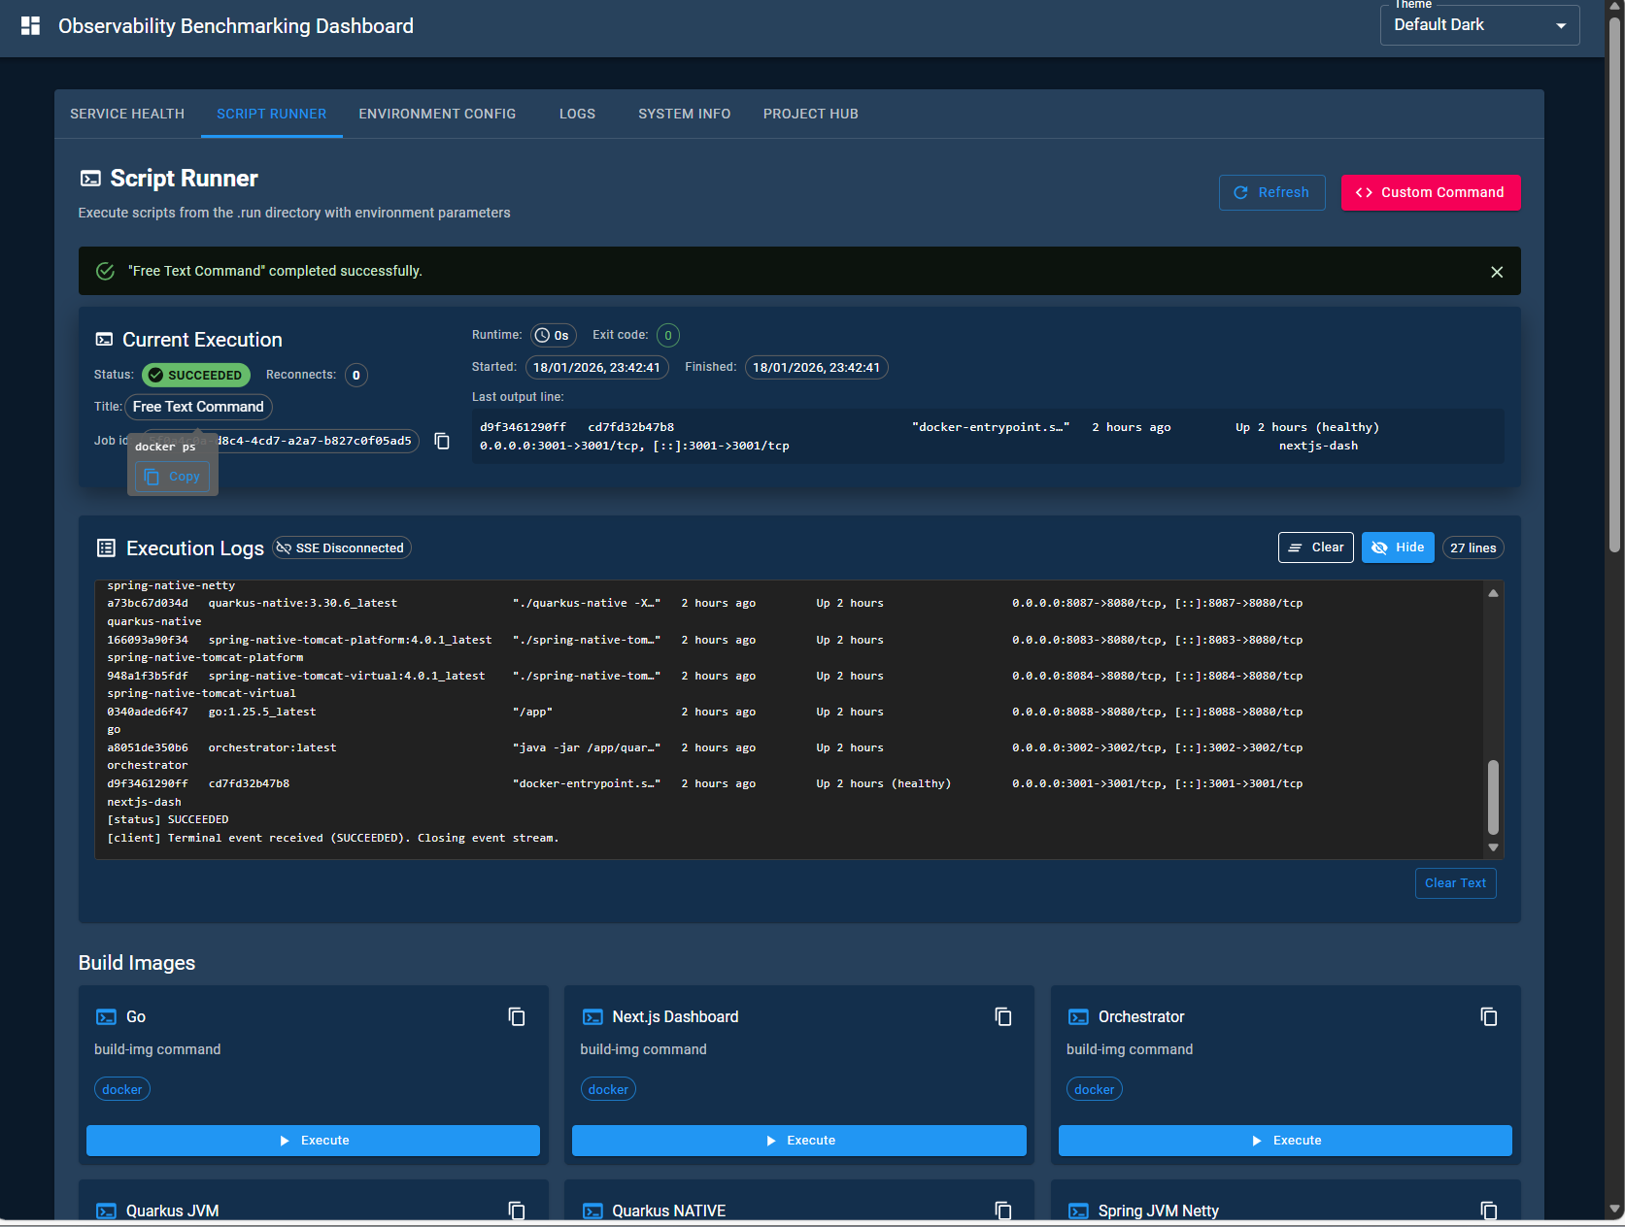1625x1227 pixels.
Task: Click the Custom Command button
Action: 1430,192
